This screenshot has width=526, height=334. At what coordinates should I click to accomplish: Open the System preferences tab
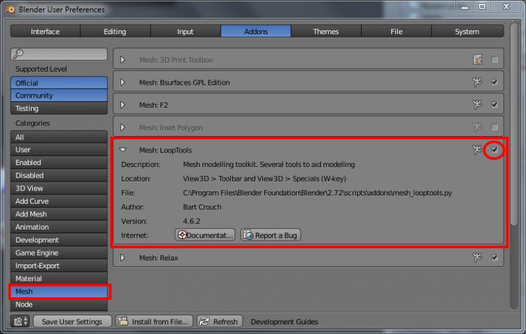[467, 31]
